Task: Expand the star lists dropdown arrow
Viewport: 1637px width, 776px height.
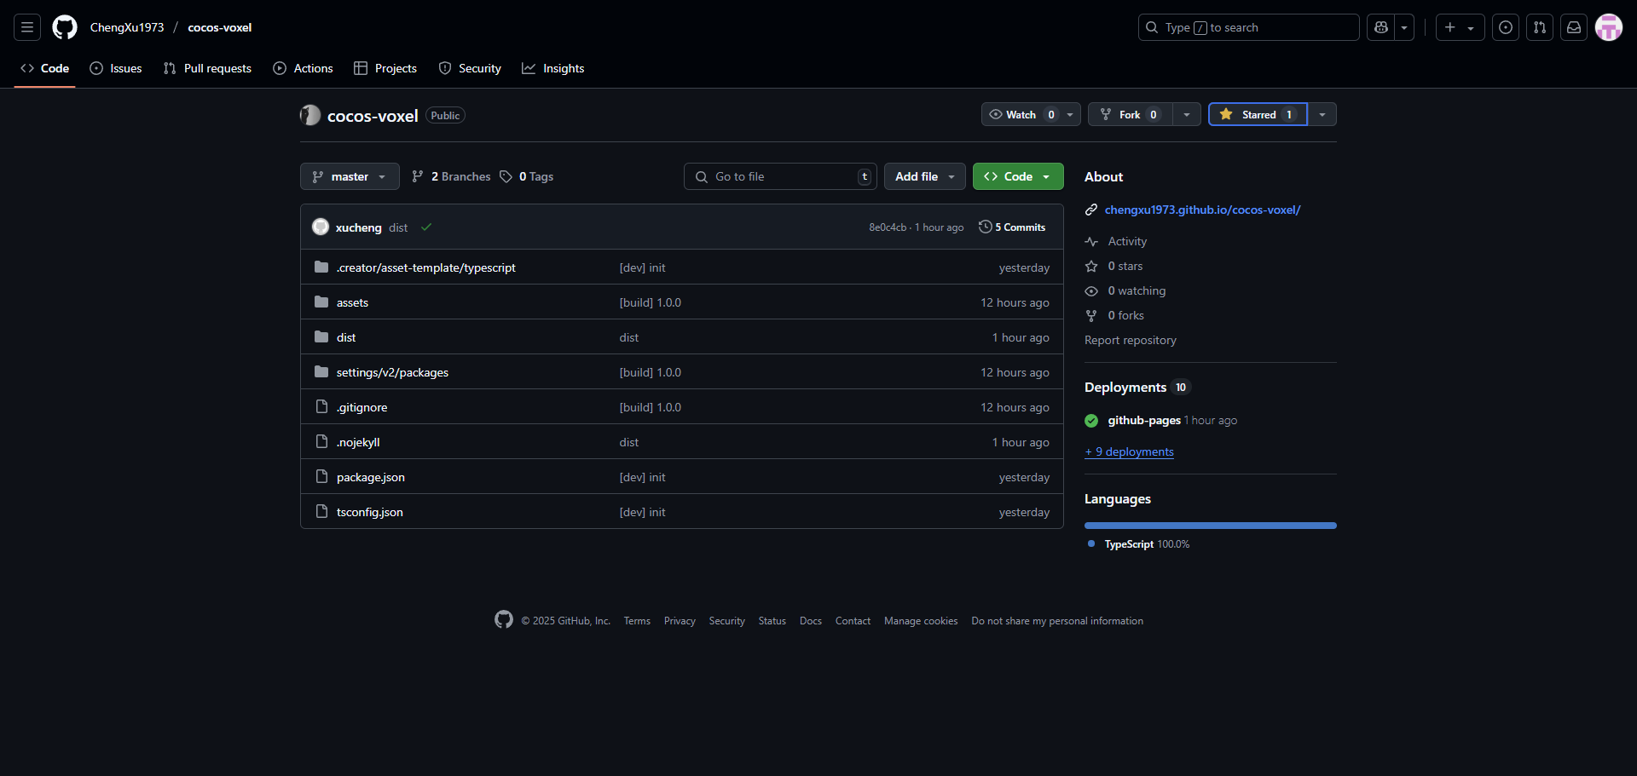Action: pos(1322,114)
